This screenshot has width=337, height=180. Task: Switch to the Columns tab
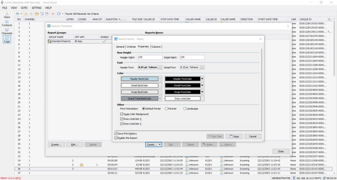click(x=156, y=47)
